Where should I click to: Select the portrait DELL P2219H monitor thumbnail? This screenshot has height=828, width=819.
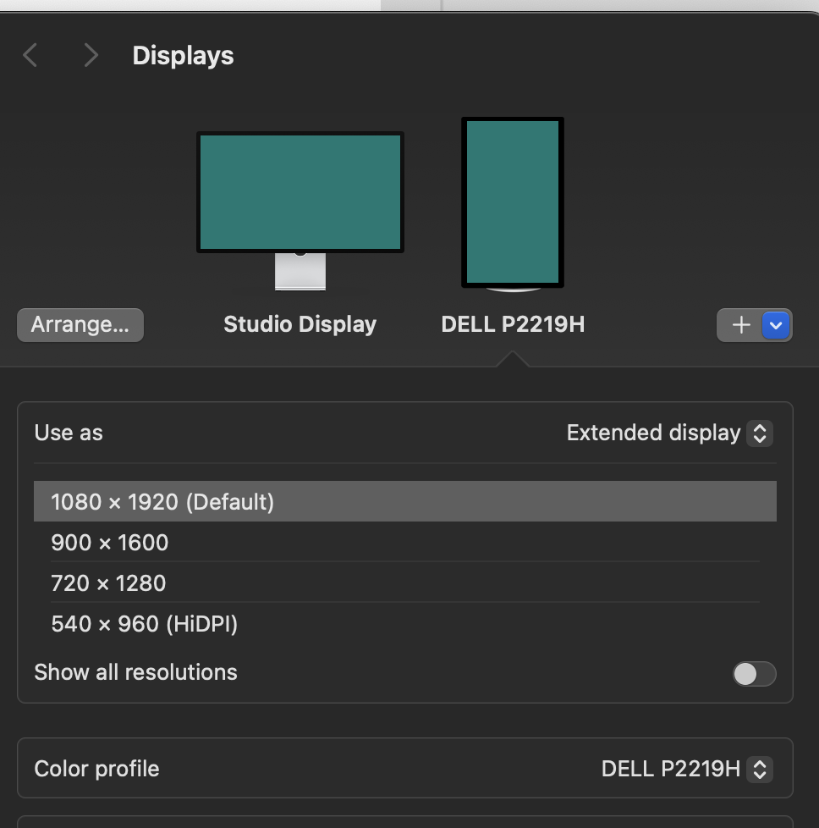tap(512, 201)
